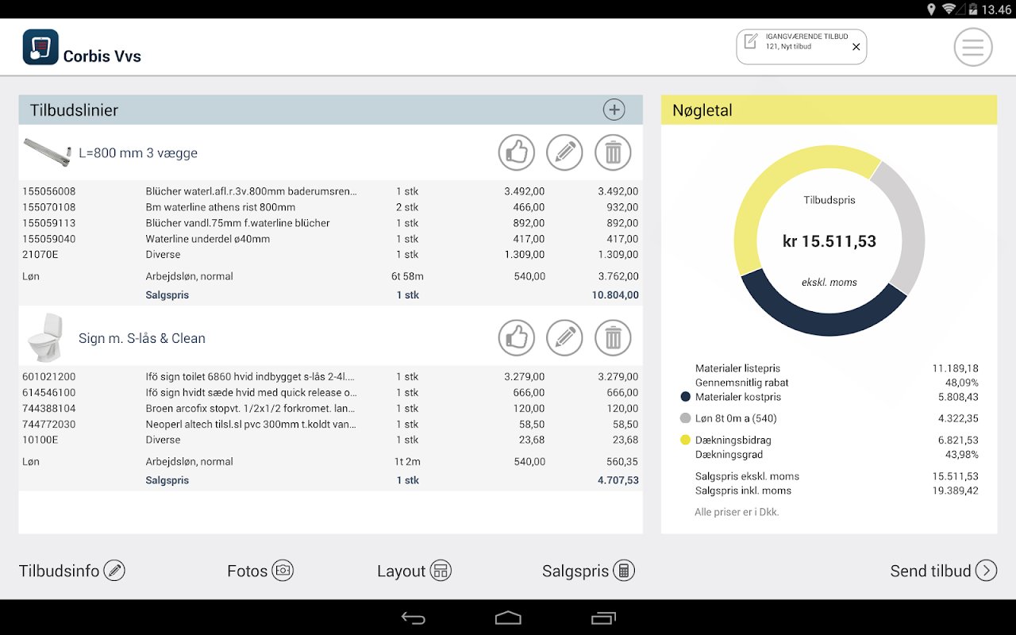
Task: Click the Dækningsgrad label
Action: coord(729,455)
